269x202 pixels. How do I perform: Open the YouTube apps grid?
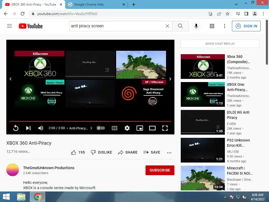212,26
